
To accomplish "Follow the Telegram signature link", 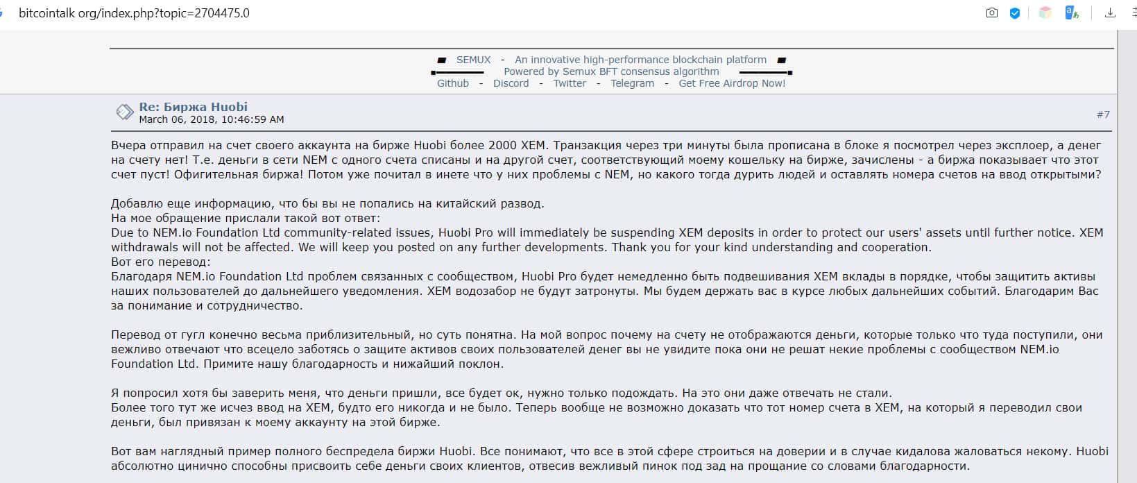I will click(632, 83).
